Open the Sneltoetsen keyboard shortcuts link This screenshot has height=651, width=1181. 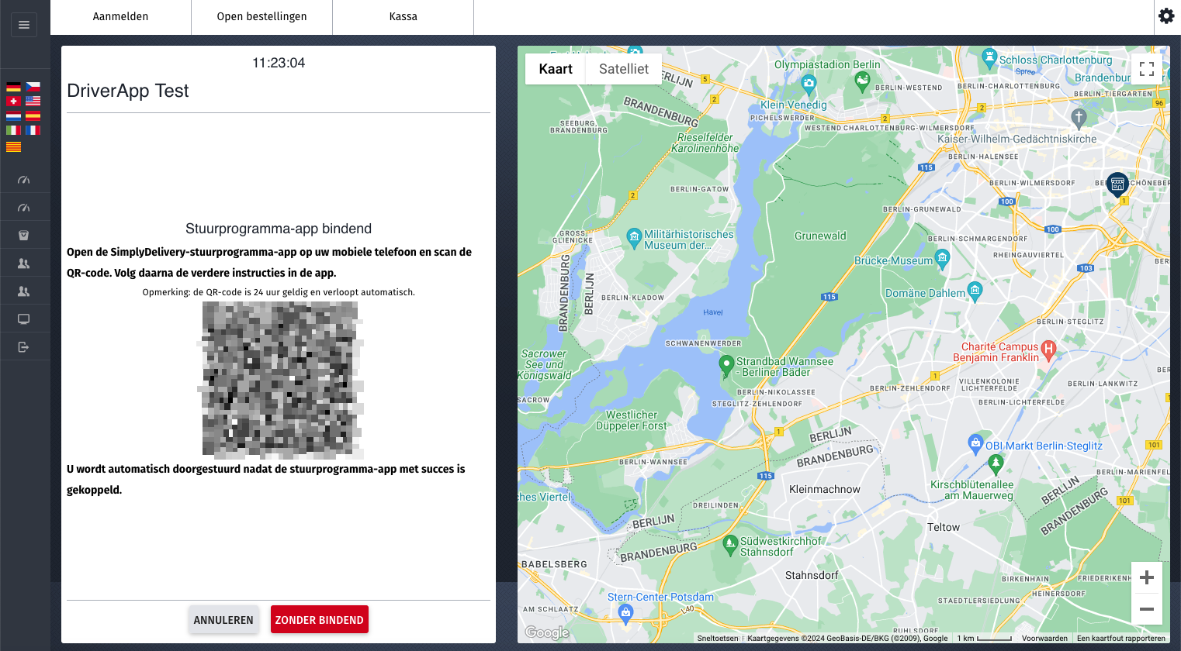(718, 639)
